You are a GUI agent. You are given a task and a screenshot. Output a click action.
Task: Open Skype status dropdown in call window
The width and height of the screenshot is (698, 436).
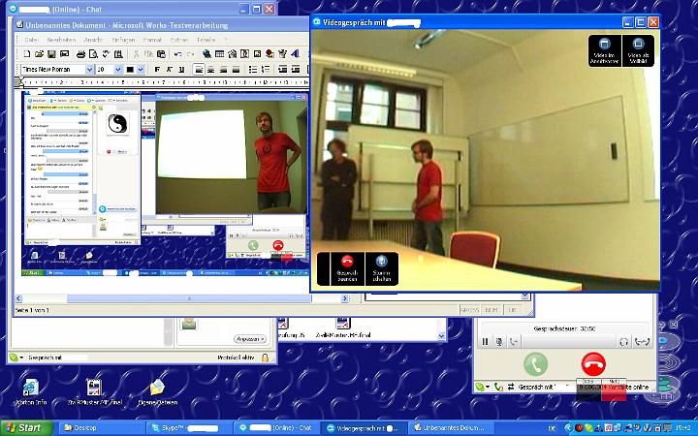click(x=482, y=387)
